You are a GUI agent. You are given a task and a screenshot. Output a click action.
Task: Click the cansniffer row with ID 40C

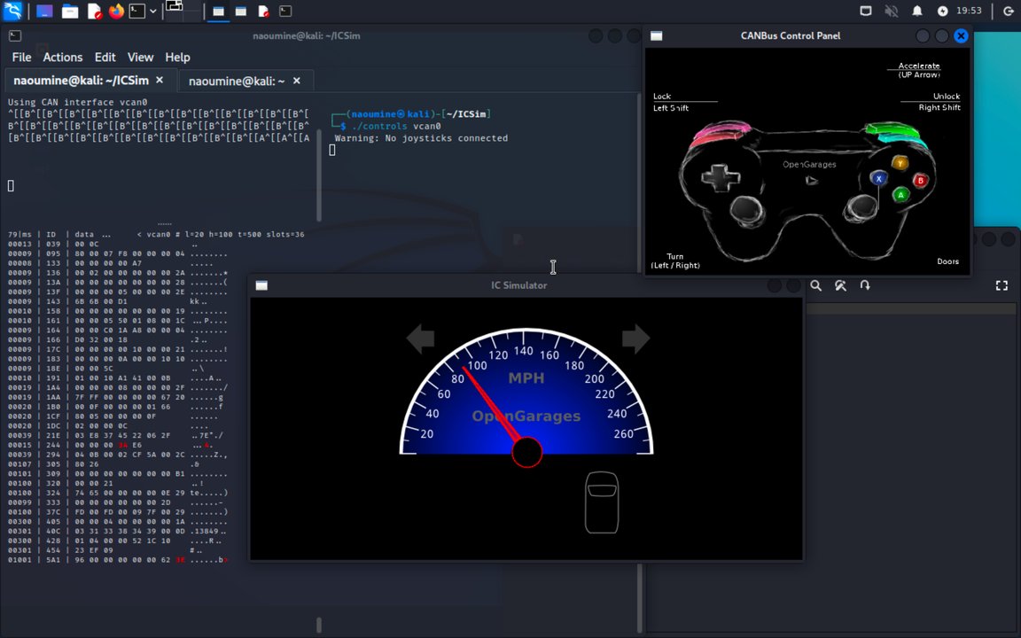117,532
